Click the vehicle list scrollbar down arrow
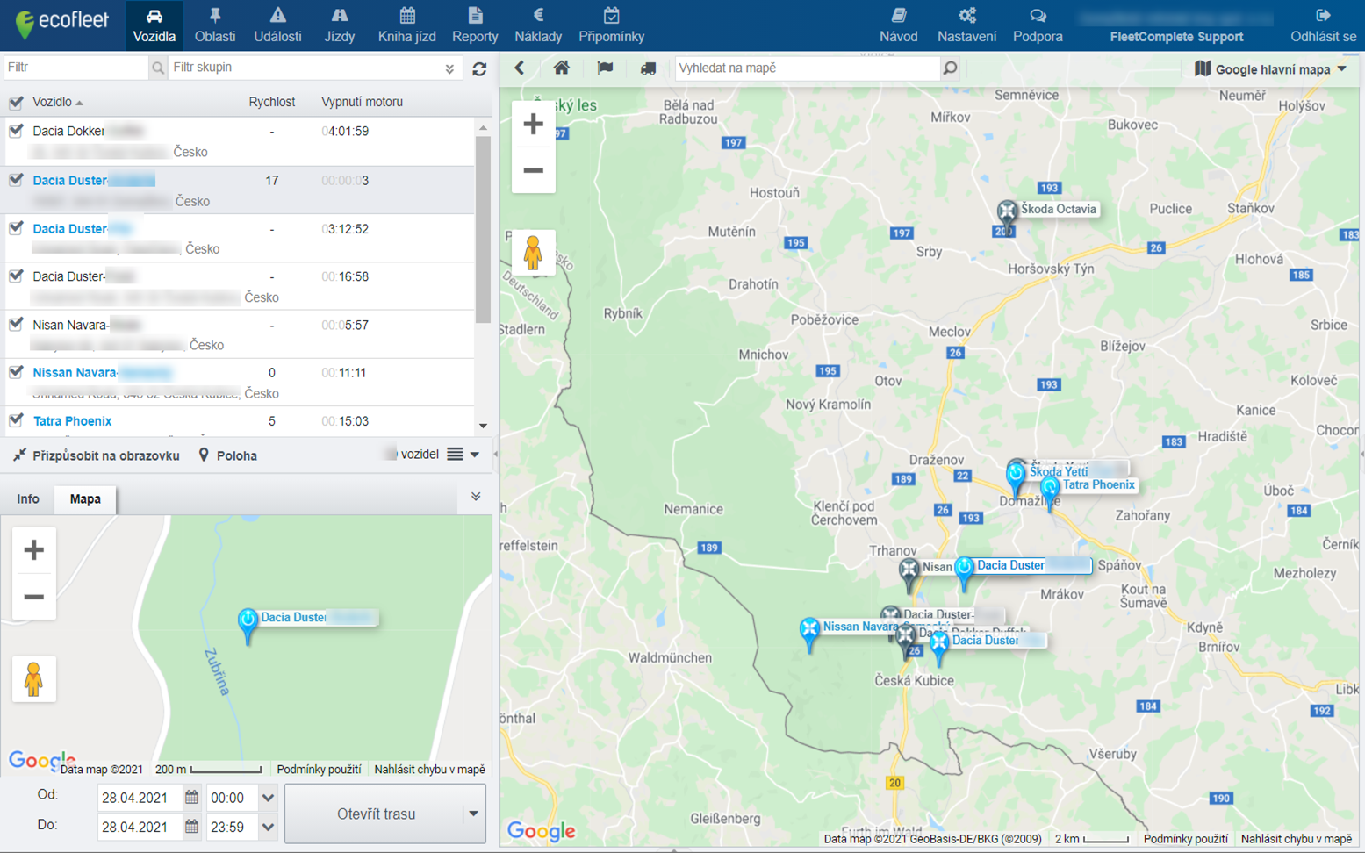The width and height of the screenshot is (1365, 853). pyautogui.click(x=483, y=426)
